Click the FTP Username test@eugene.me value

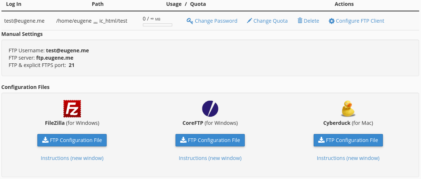67,51
